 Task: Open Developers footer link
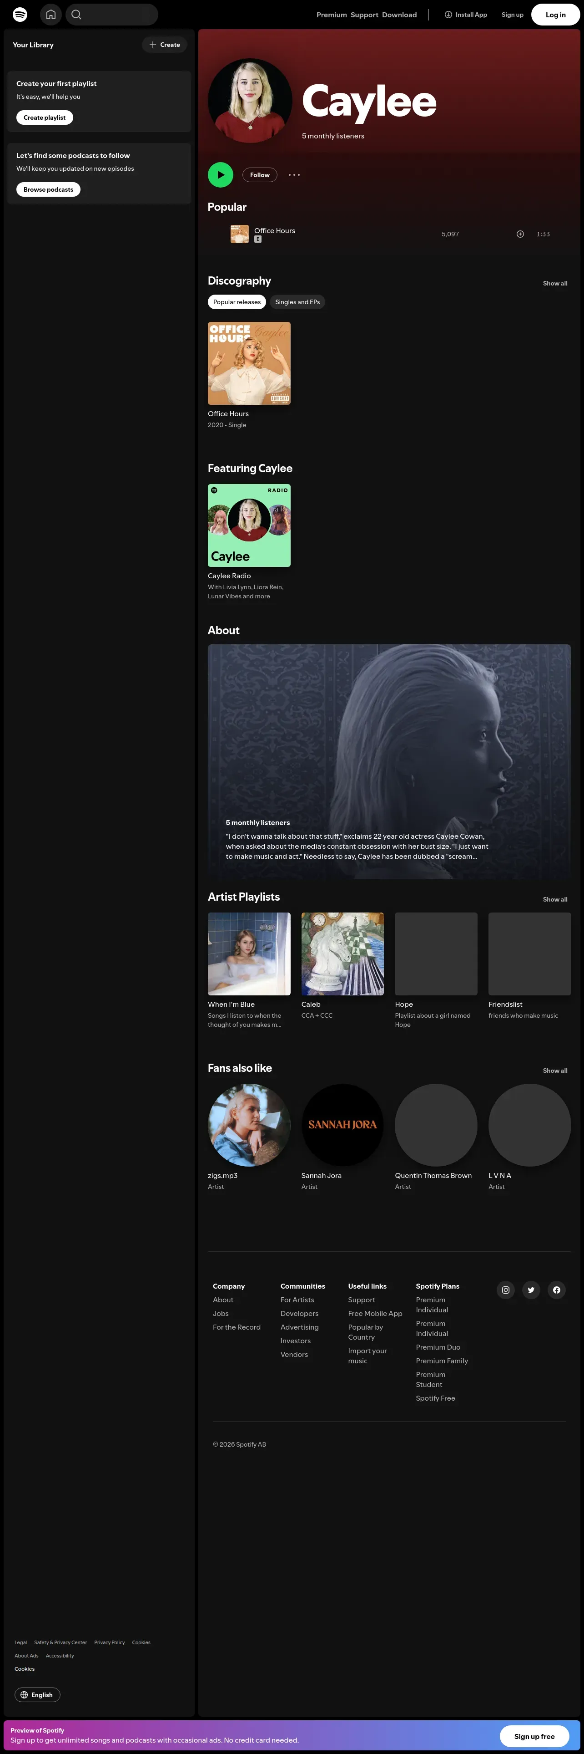coord(299,1314)
